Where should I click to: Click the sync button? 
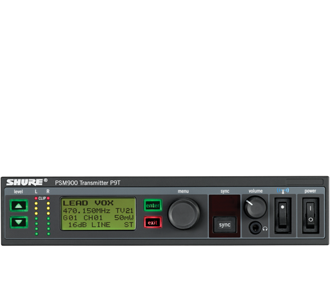(x=225, y=225)
